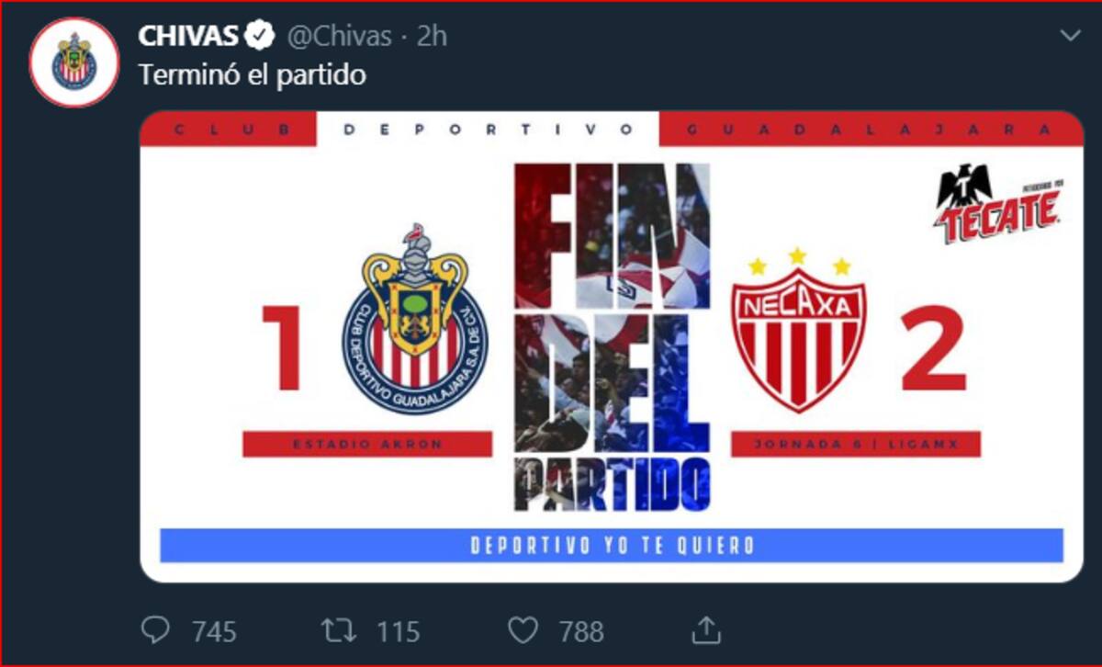Open the share upload icon

tap(706, 629)
